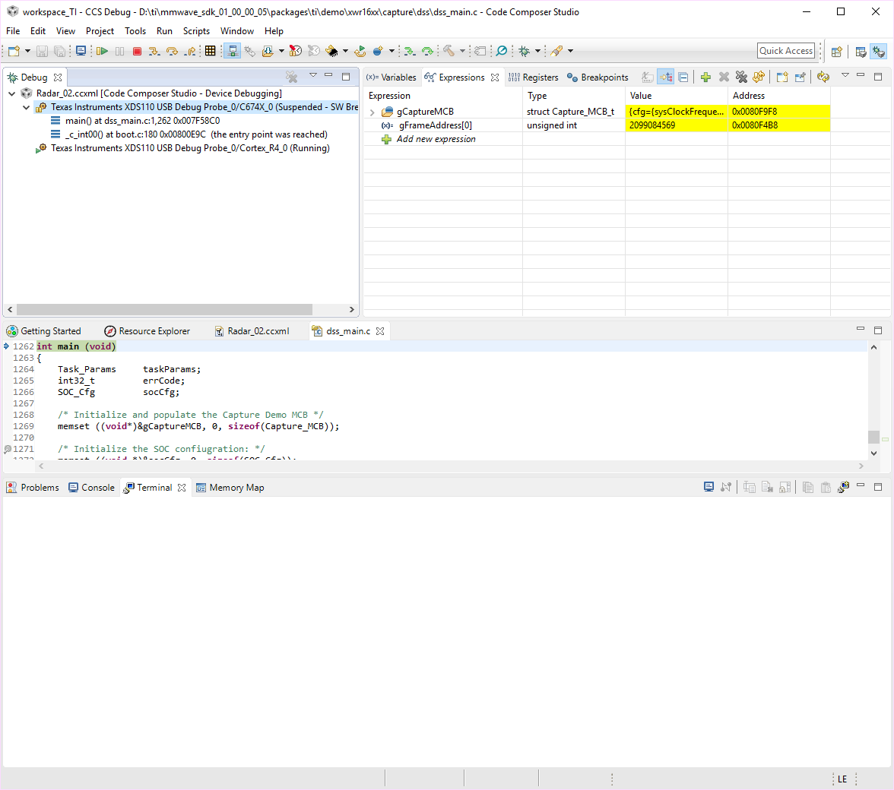Switch to CCS Debug perspective icon
The image size is (894, 790).
click(879, 52)
